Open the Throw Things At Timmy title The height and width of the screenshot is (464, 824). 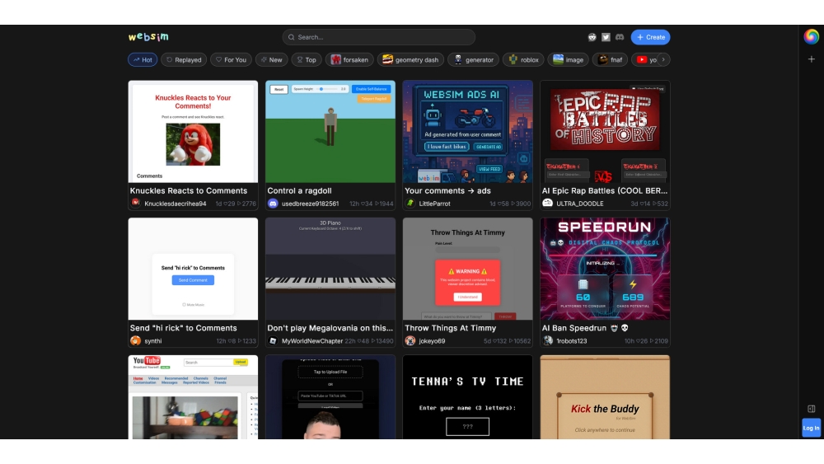point(451,328)
